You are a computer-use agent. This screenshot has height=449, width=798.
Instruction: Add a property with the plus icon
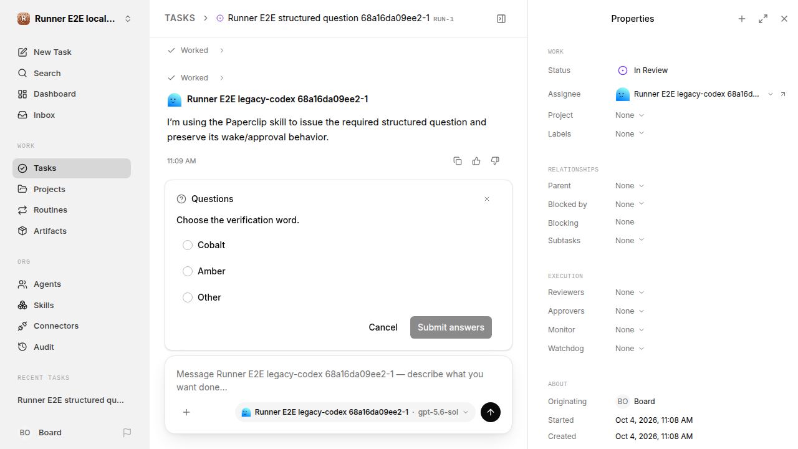742,19
